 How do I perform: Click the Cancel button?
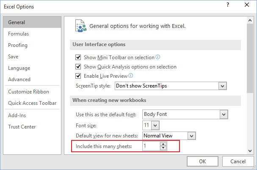238,162
